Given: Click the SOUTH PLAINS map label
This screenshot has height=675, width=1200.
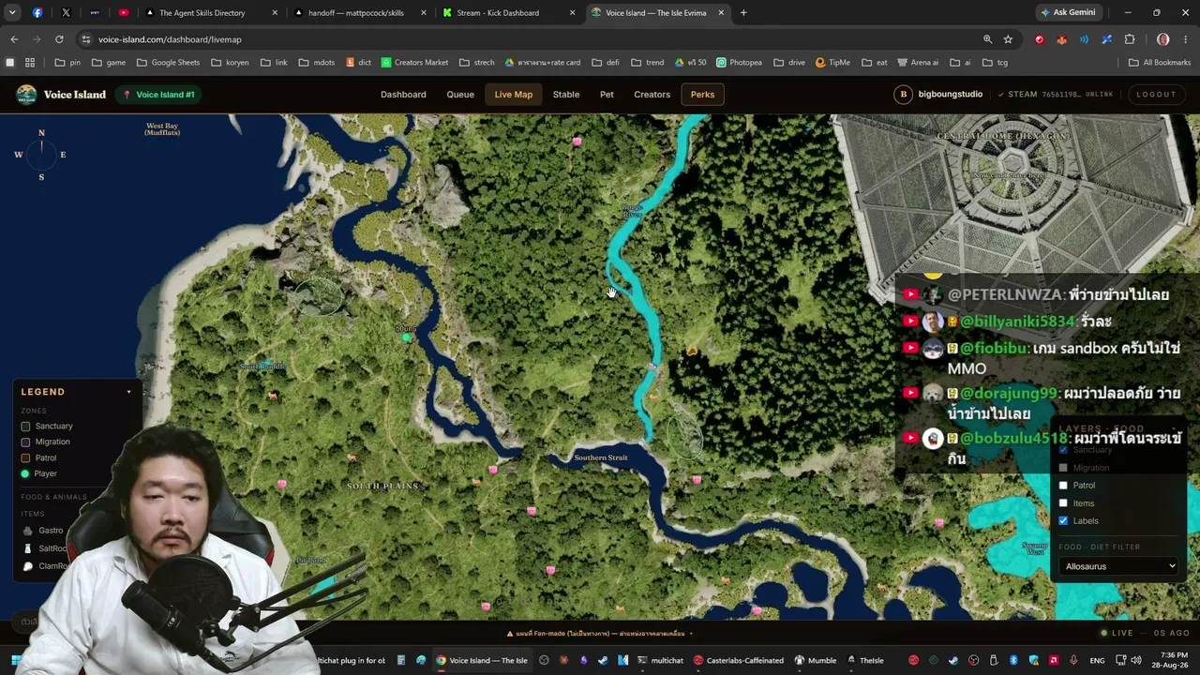Looking at the screenshot, I should (x=382, y=486).
